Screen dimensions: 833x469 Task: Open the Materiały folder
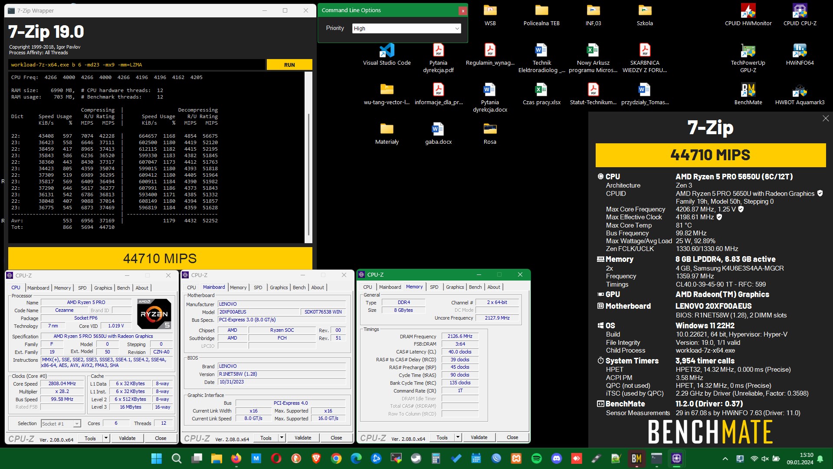[387, 133]
